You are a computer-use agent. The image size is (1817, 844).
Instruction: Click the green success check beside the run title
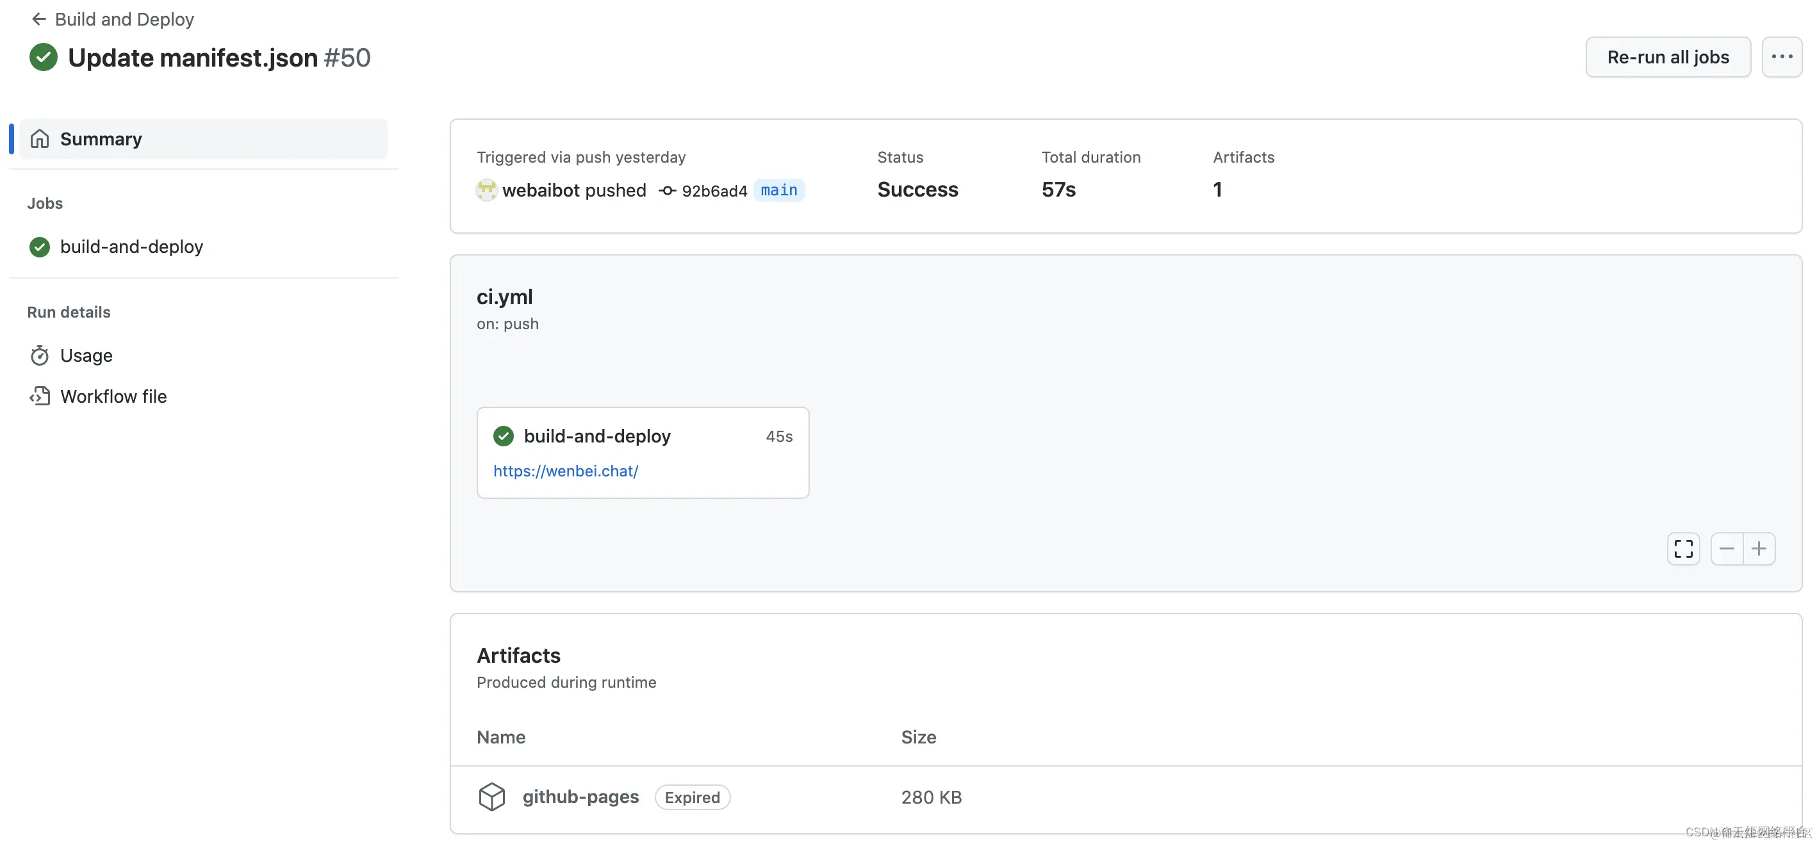(43, 57)
